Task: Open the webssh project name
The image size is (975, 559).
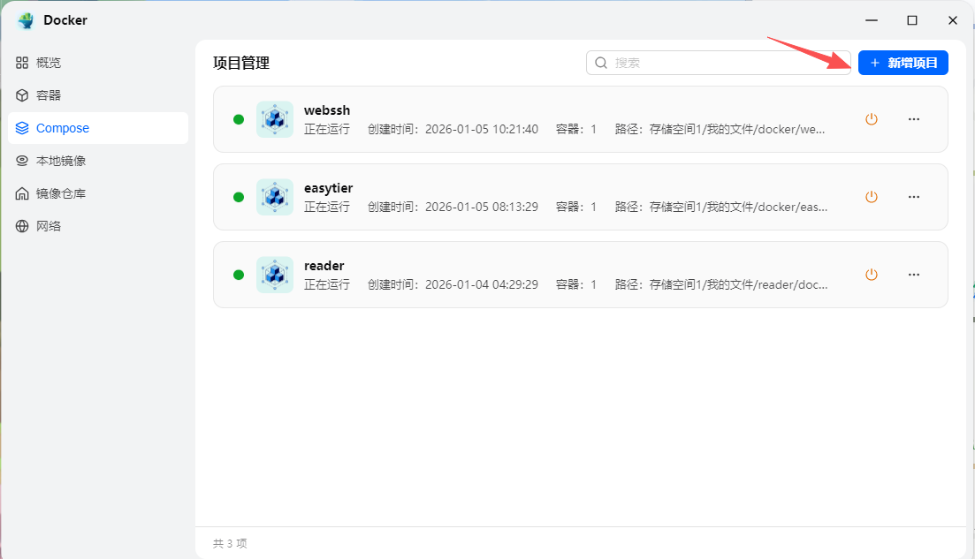Action: click(x=327, y=110)
